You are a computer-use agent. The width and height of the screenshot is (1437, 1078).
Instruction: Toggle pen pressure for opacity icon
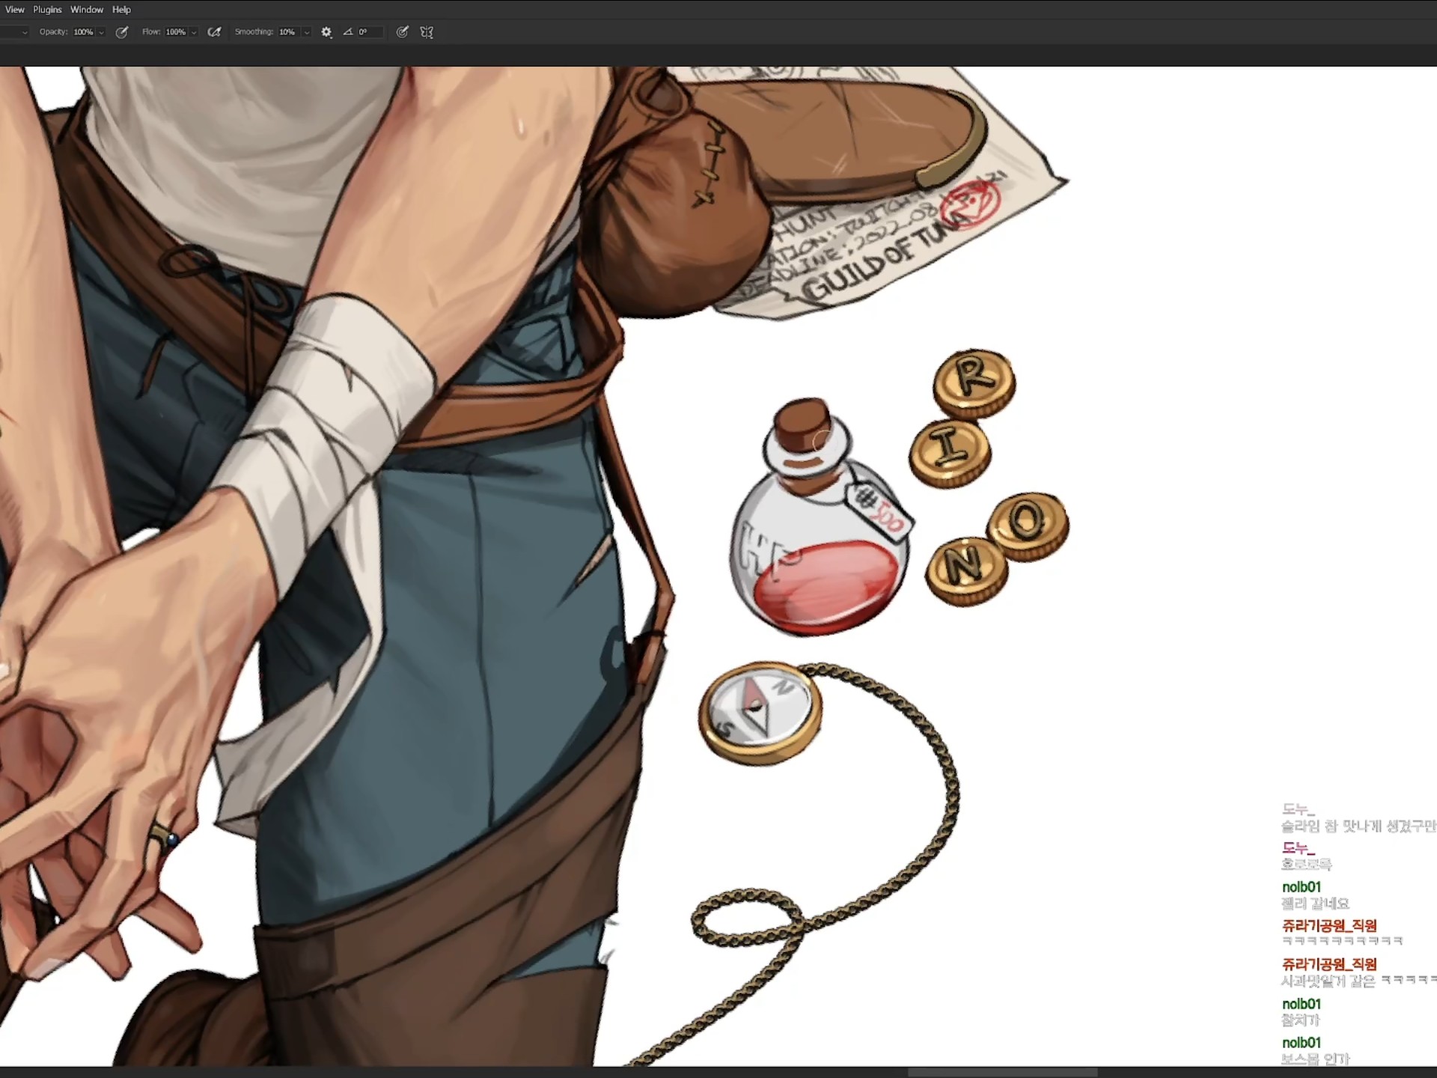122,32
